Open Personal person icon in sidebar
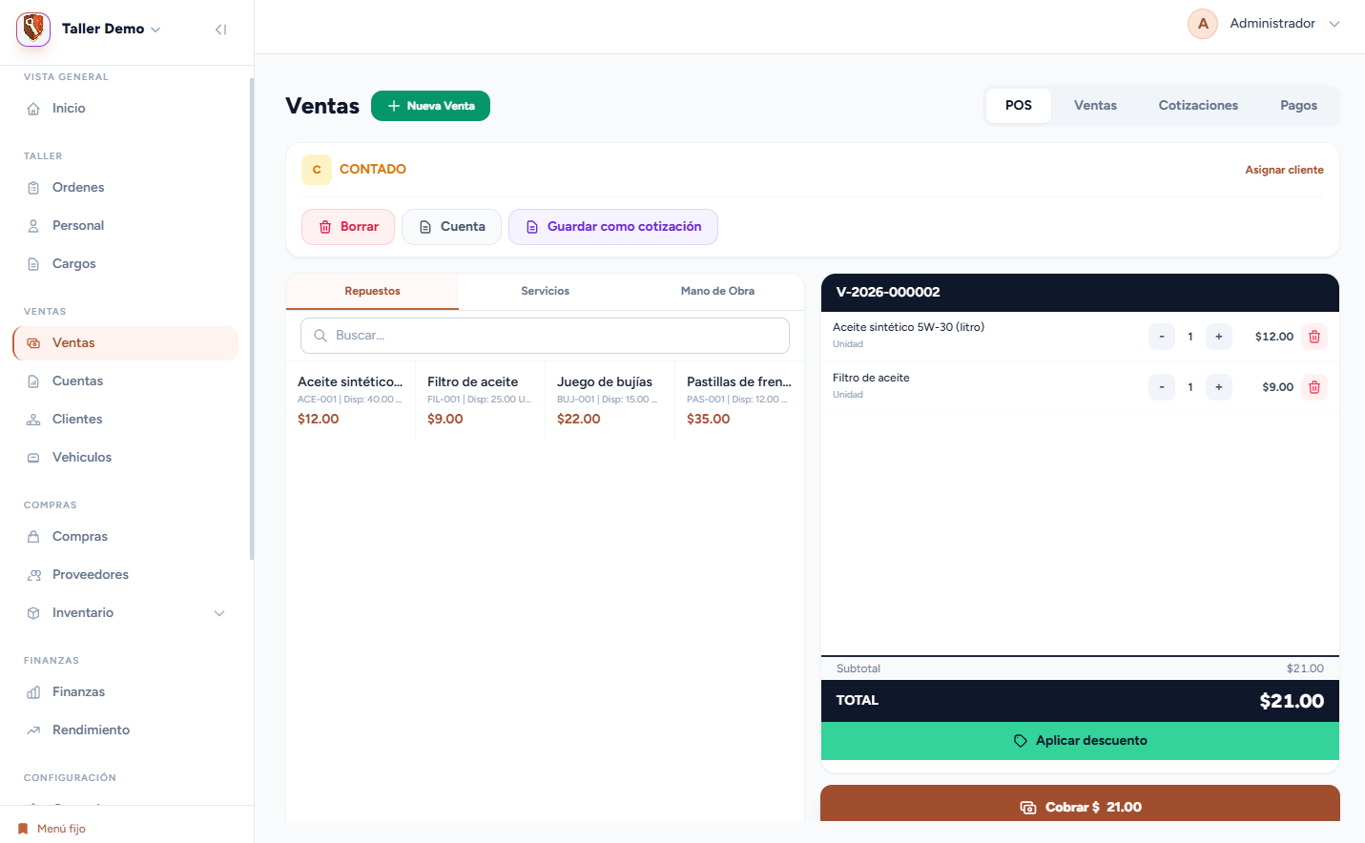 click(x=33, y=226)
